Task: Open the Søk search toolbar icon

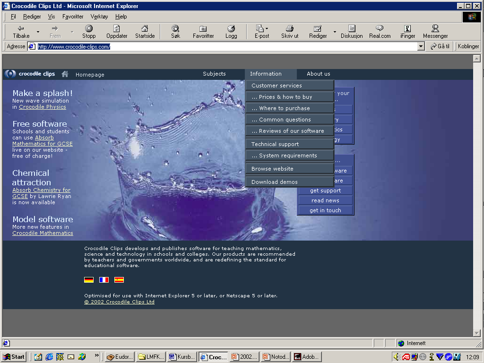Action: [x=175, y=29]
